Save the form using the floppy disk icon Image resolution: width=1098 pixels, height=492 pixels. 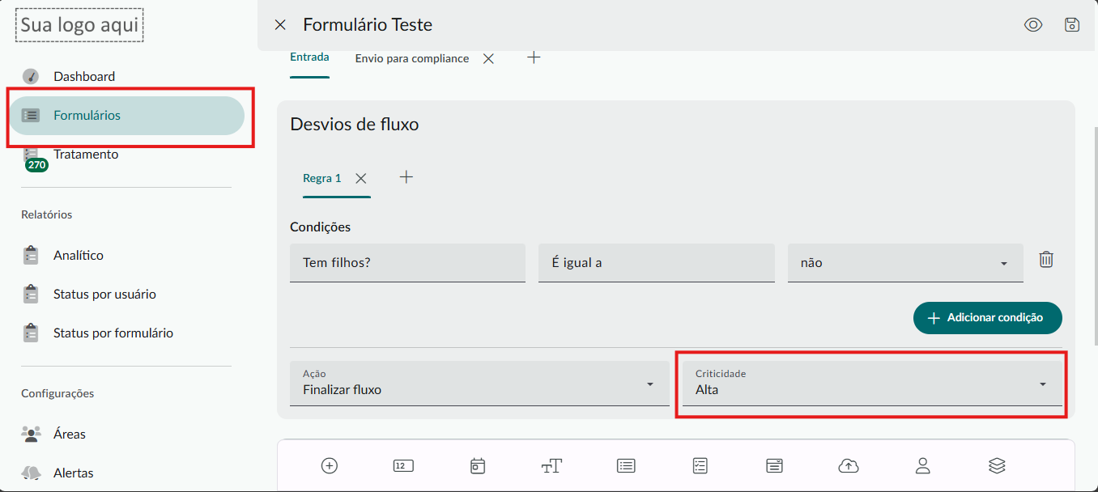click(x=1072, y=25)
